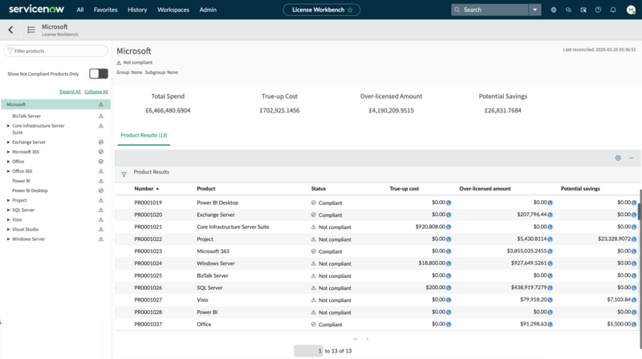Viewport: 642px width, 359px height.
Task: Expand the Windows Server tree node
Action: (8, 239)
